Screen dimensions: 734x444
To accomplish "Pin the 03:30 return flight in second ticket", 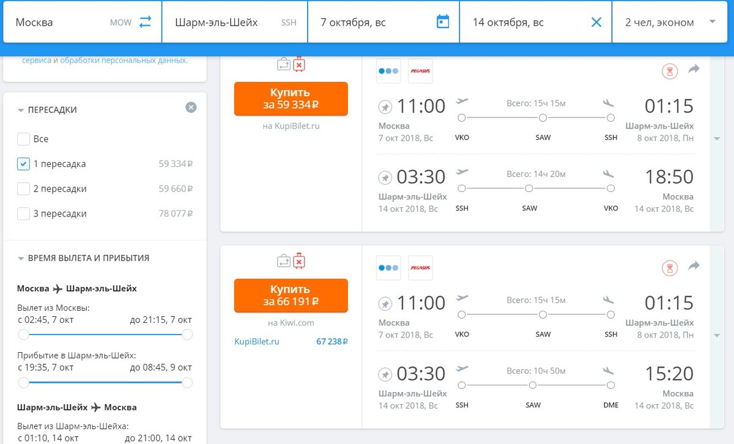I will click(x=385, y=374).
